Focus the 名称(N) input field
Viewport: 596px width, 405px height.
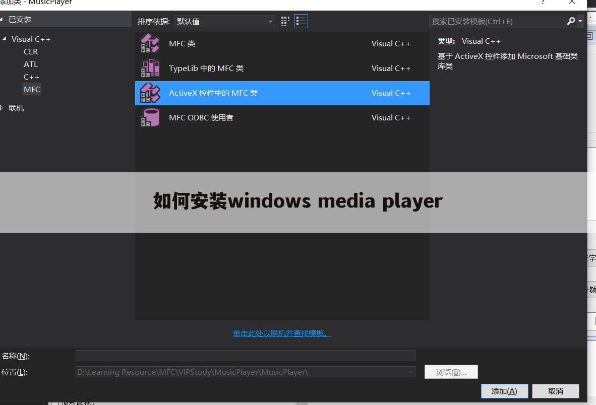[245, 356]
